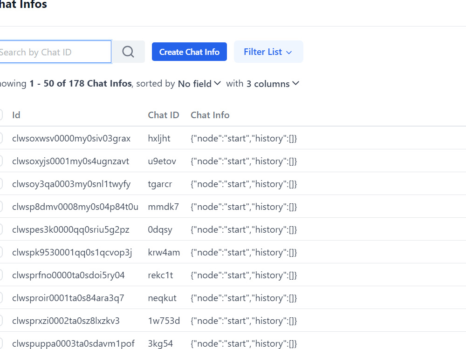
Task: Toggle checkbox for the rekc1t row
Action: tap(0, 275)
